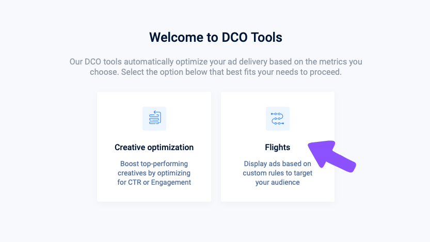Select the Flights card title
The height and width of the screenshot is (242, 430).
click(277, 147)
